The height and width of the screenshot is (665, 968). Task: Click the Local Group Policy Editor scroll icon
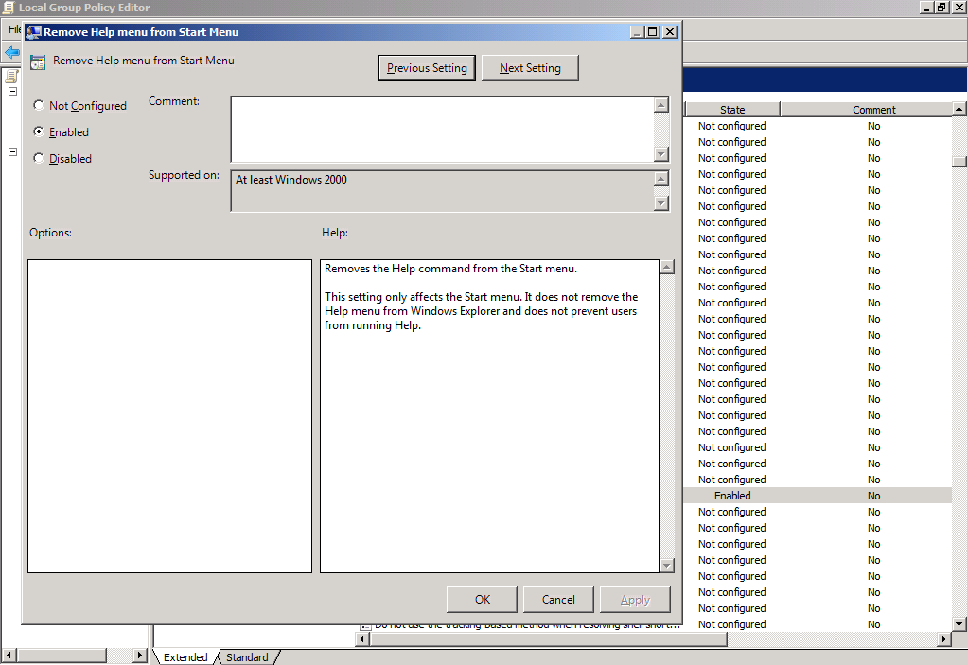9,8
